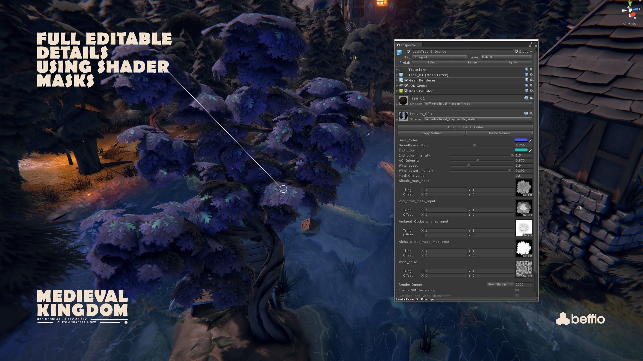This screenshot has width=643, height=361.
Task: Click the GameObject cube icon in Inspector
Action: coord(399,52)
